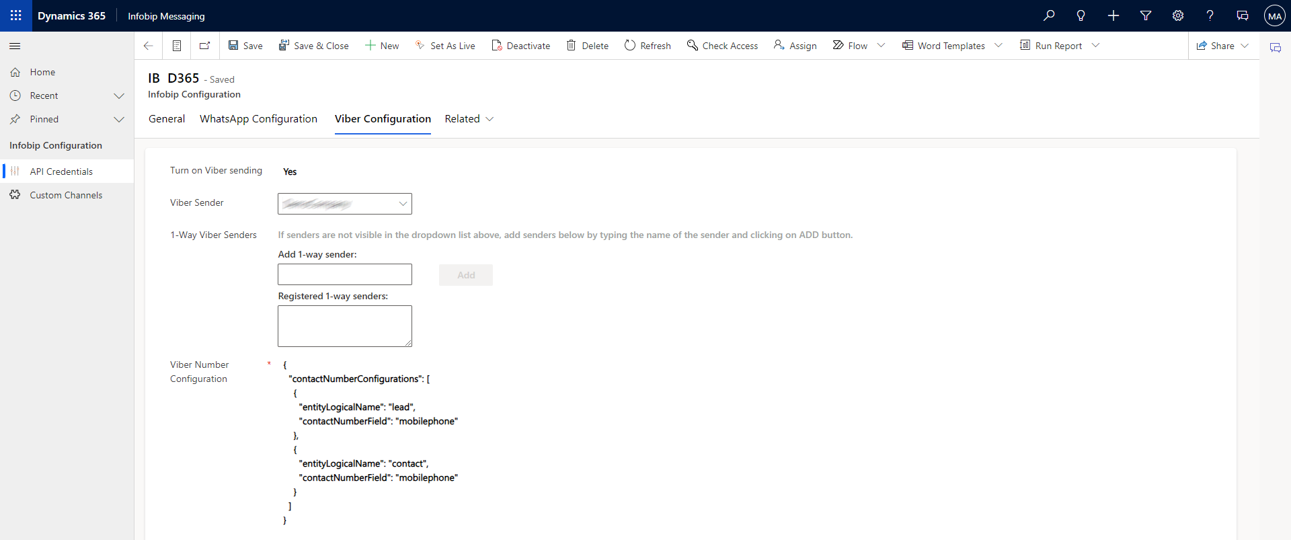Click the Flow command
This screenshot has height=540, width=1291.
(851, 46)
